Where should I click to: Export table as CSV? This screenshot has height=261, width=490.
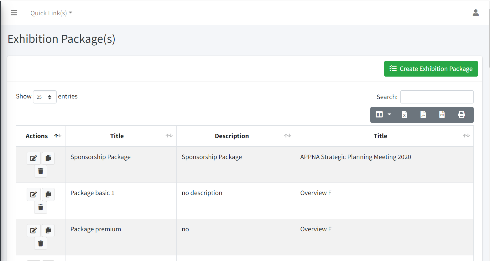(x=442, y=115)
